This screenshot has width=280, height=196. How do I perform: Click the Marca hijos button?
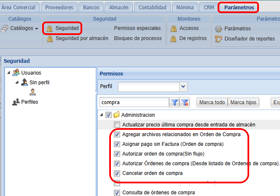coord(243,102)
